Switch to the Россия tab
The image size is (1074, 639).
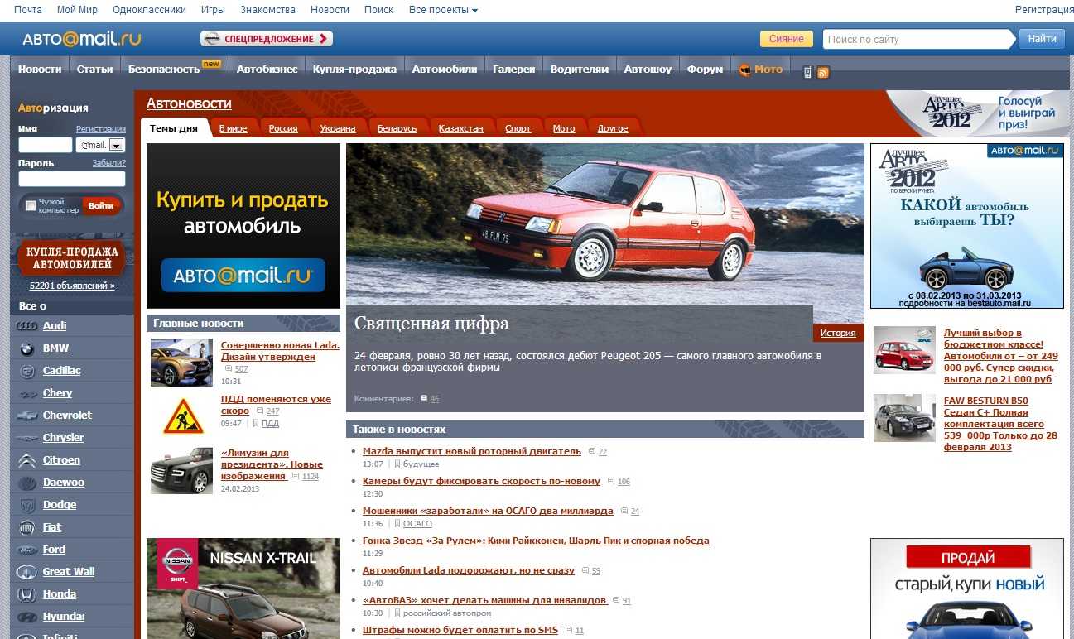tap(283, 128)
